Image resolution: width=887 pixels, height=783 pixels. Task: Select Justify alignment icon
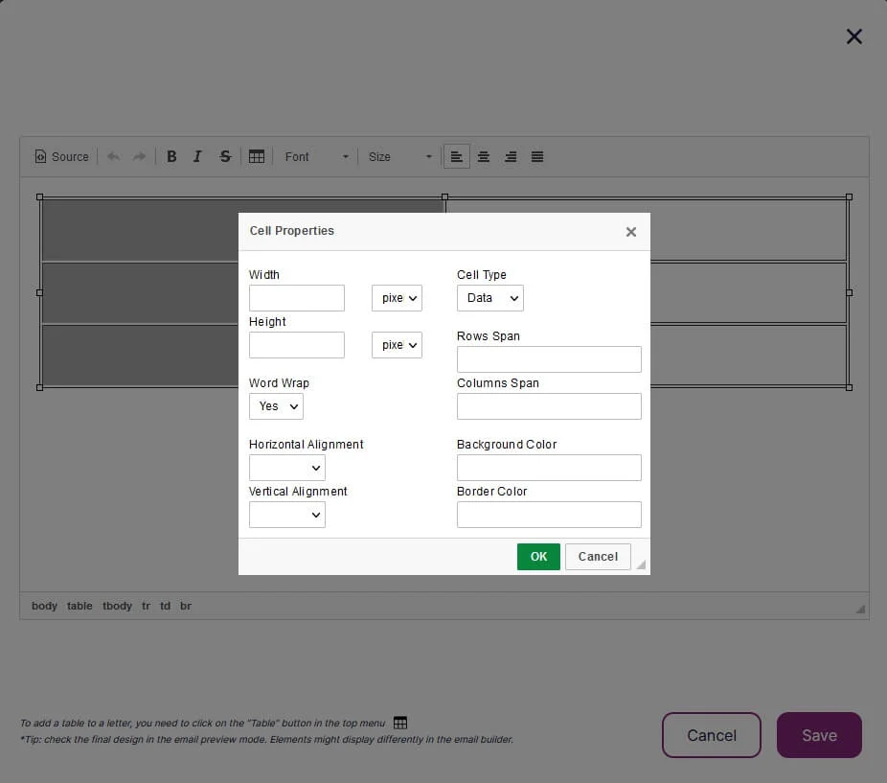point(537,157)
